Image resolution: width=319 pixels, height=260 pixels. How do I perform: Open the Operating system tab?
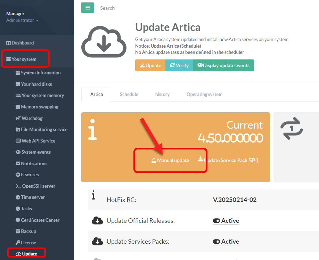pyautogui.click(x=204, y=94)
